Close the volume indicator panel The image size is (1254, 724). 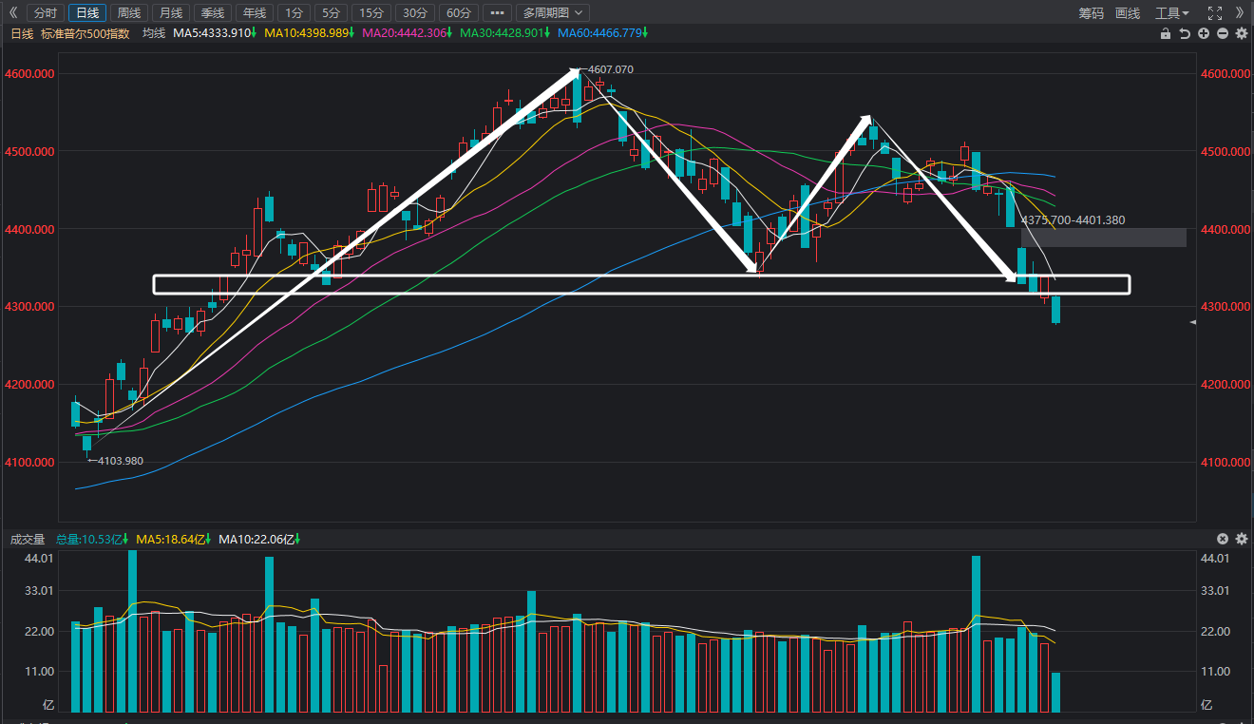click(x=1223, y=539)
